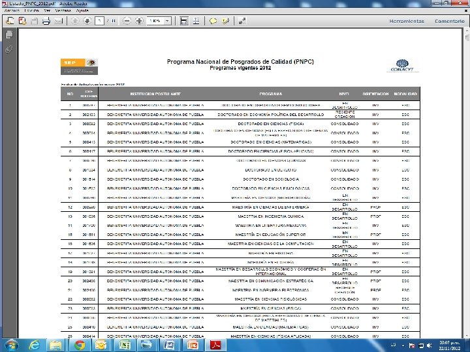Click Recent Creación level in row 2

tap(345, 114)
